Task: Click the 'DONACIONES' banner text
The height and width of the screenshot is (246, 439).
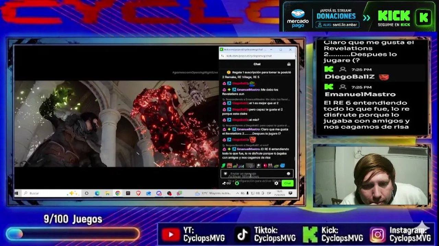Action: pyautogui.click(x=336, y=16)
